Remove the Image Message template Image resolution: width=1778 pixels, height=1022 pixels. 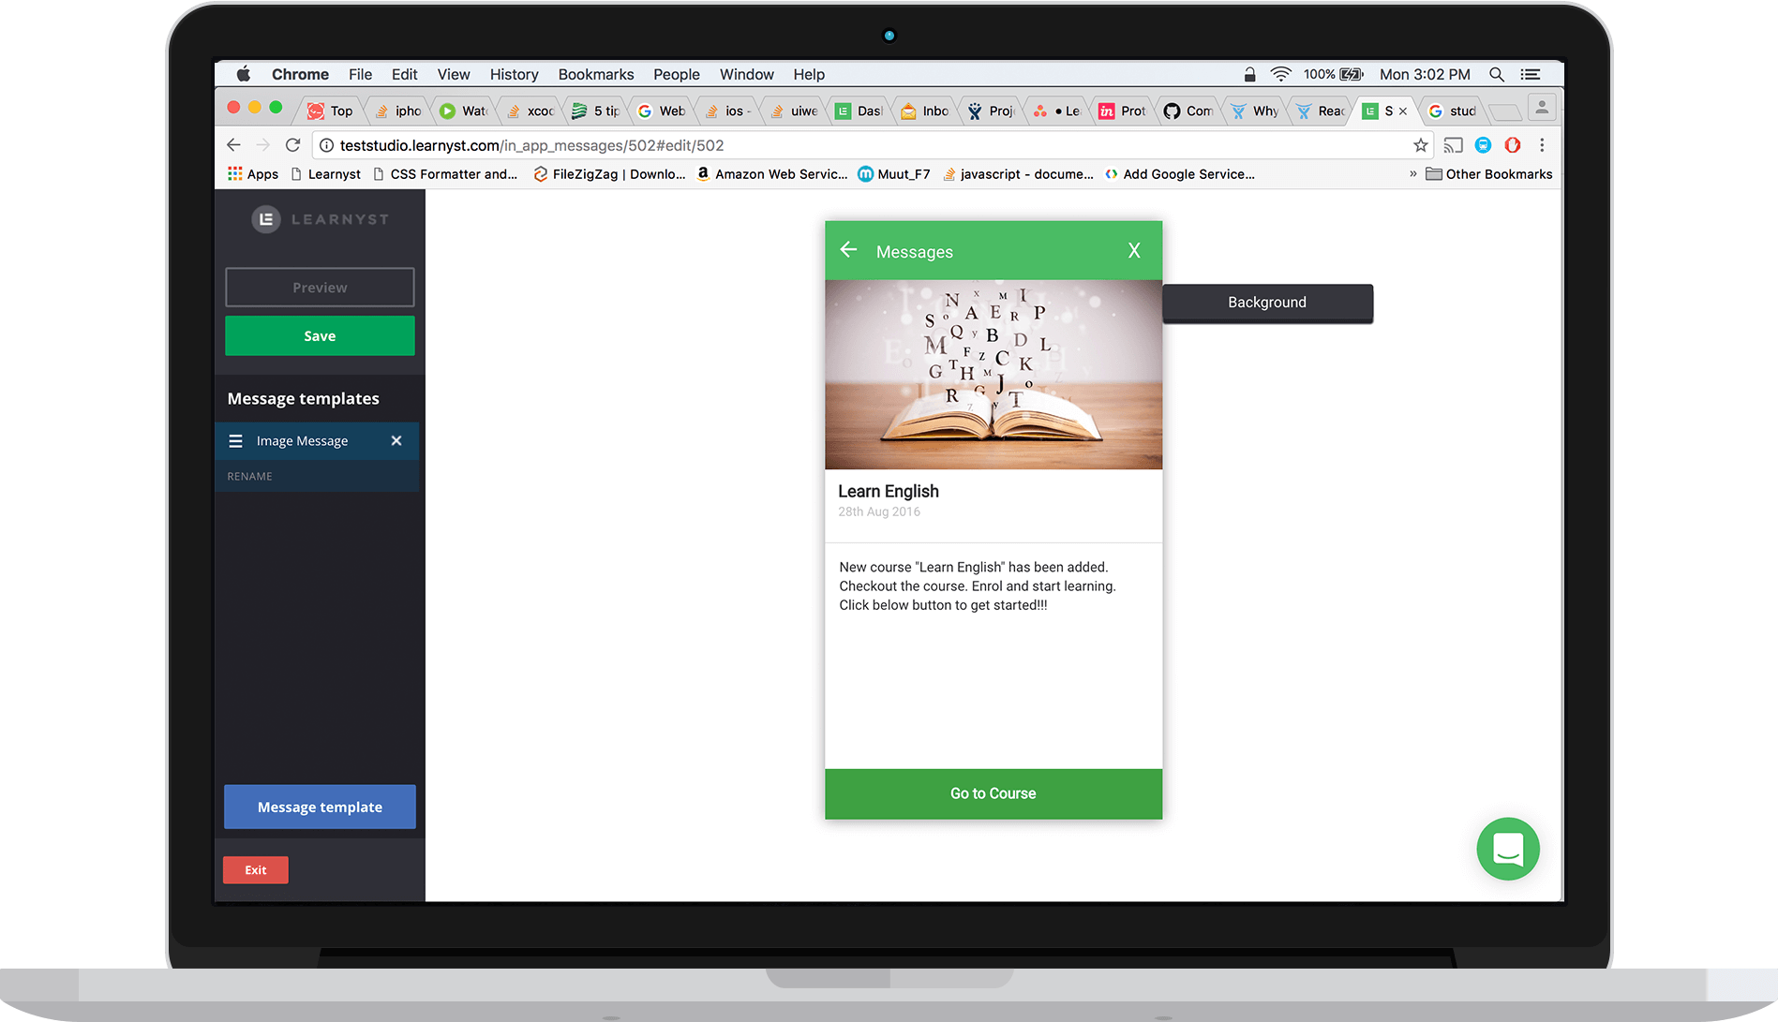click(396, 441)
